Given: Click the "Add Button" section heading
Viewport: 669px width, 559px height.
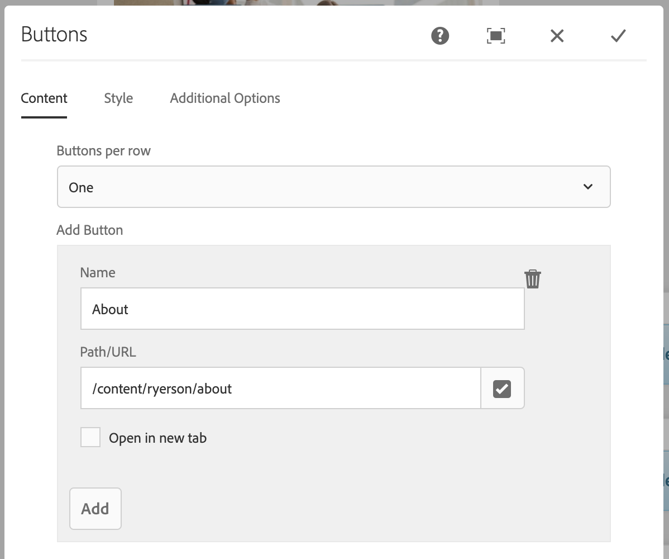Looking at the screenshot, I should [90, 230].
